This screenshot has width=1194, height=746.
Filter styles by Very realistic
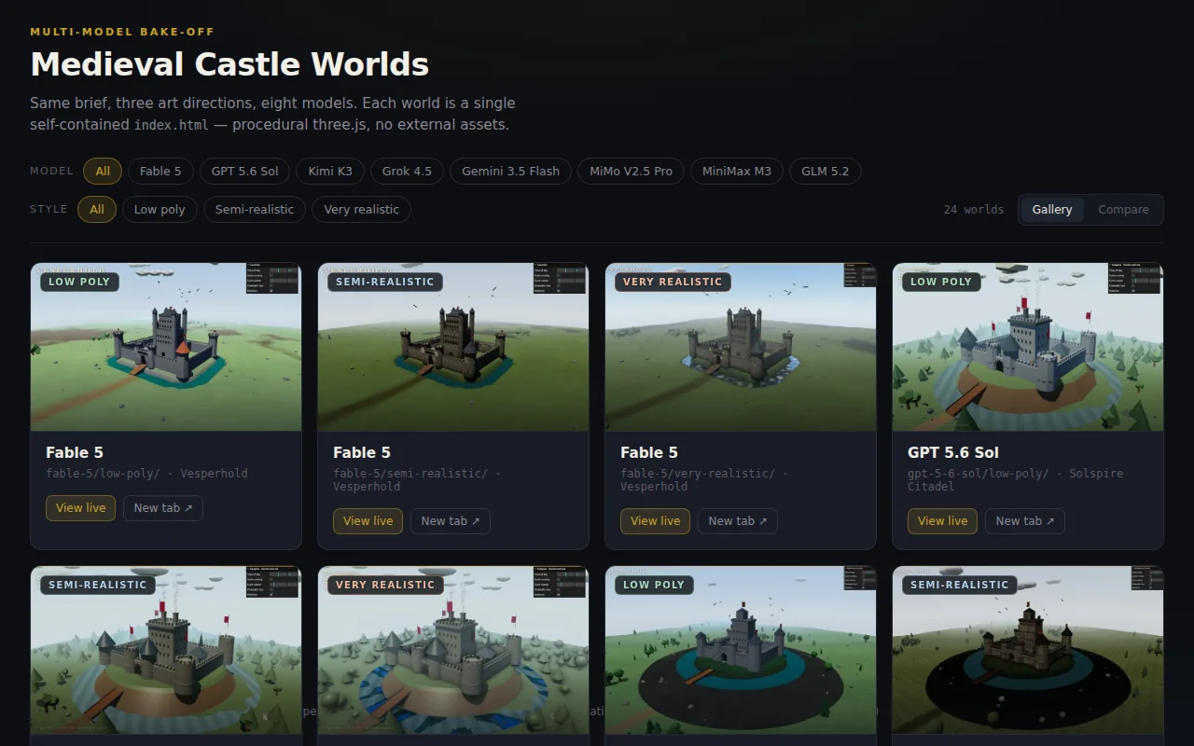pyautogui.click(x=361, y=209)
